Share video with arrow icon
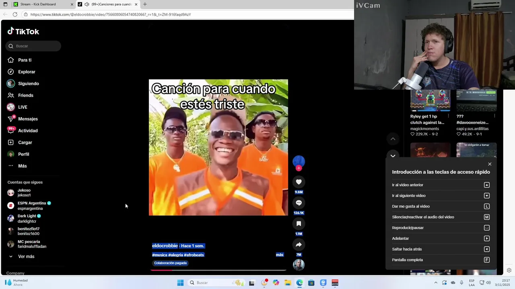 coord(299,244)
